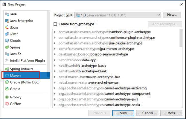Click the Spring Initializr icon

[7, 69]
